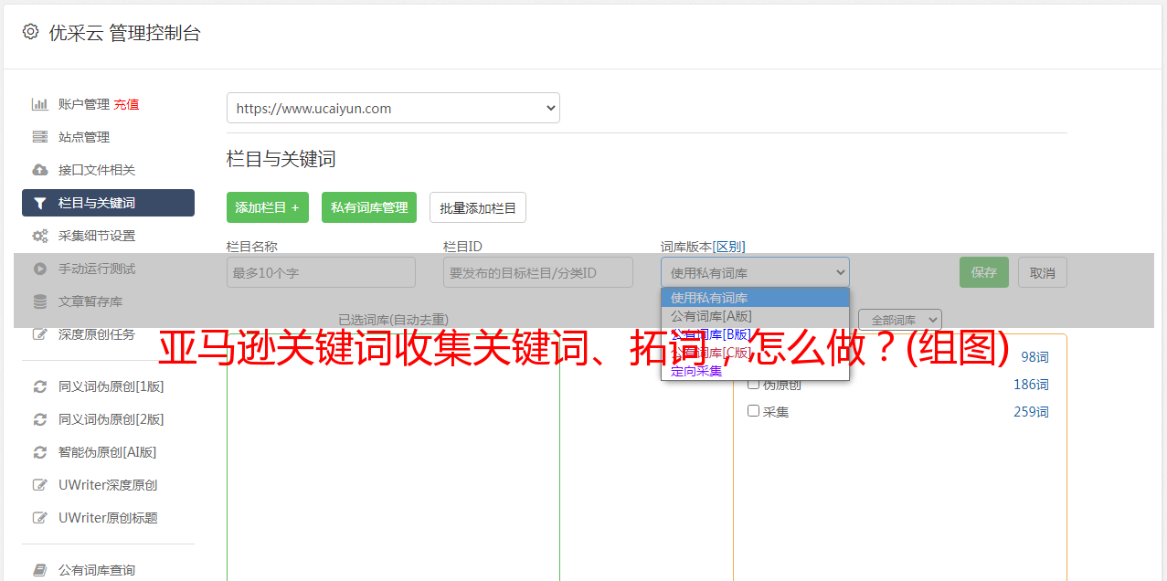1167x581 pixels.
Task: Click the [区别] link beside 词库版本
Action: click(x=728, y=247)
